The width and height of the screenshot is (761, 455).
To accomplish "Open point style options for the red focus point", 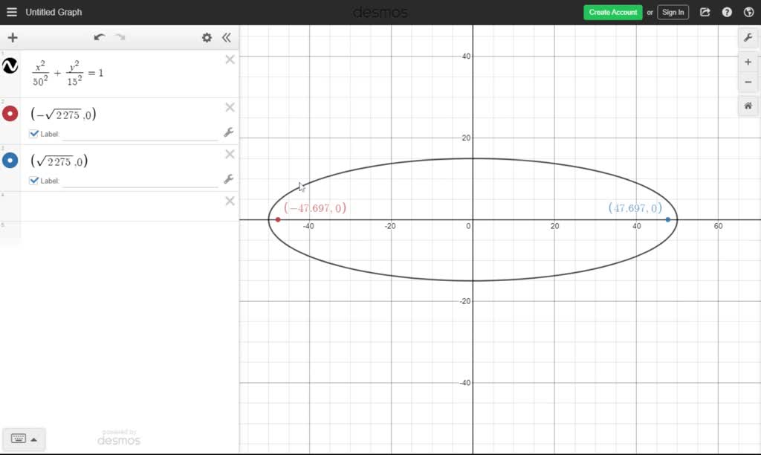I will pyautogui.click(x=230, y=132).
